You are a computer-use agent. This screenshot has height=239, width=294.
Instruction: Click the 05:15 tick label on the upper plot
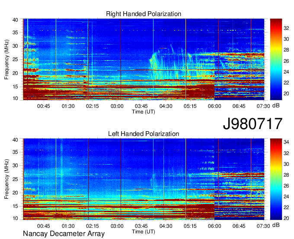[190, 106]
